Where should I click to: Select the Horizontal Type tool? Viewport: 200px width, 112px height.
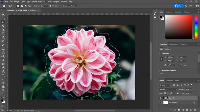(3, 75)
